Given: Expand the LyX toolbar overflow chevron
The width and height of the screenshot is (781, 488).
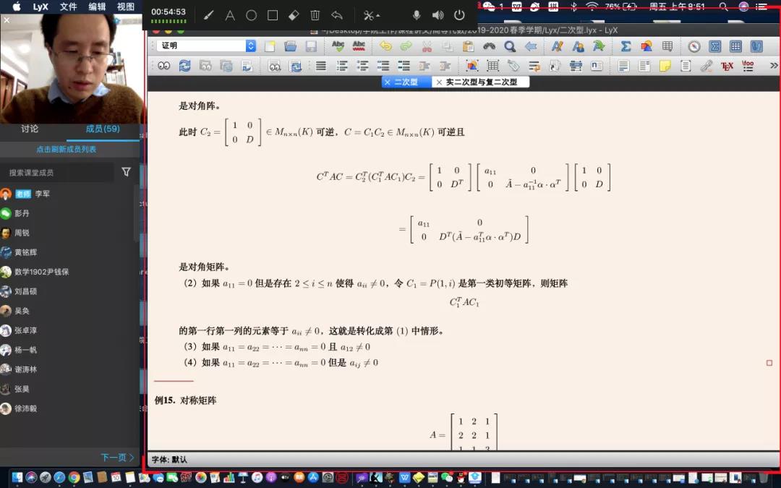Looking at the screenshot, I should click(774, 65).
